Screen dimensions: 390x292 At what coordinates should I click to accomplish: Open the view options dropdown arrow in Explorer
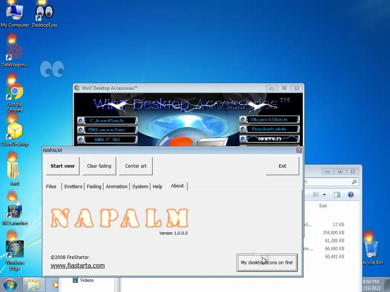(324, 195)
